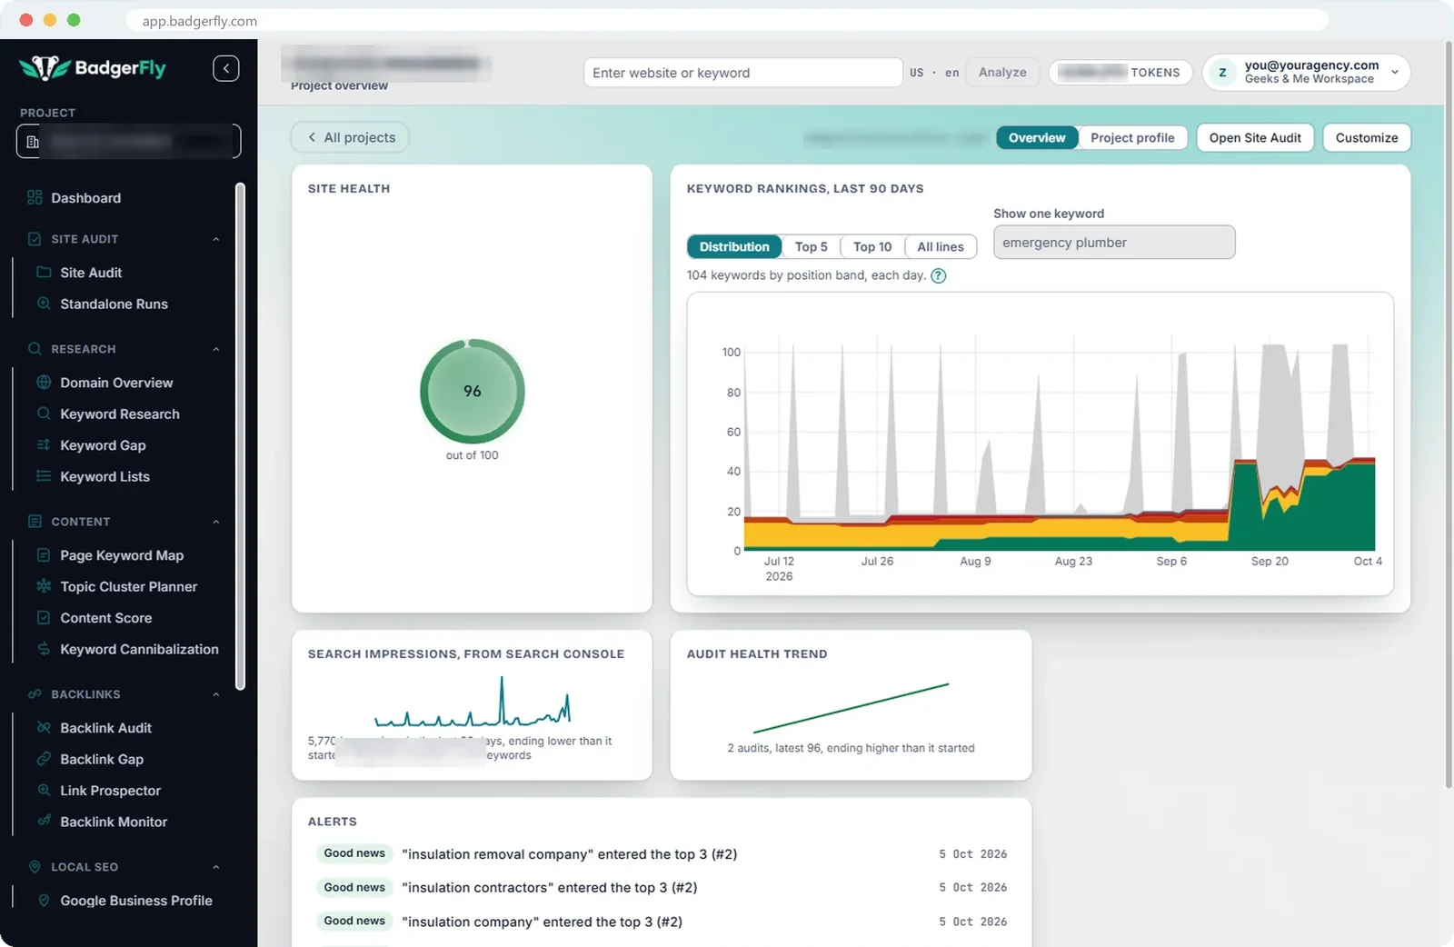
Task: Click the SITE AUDIT section icon
Action: [35, 239]
